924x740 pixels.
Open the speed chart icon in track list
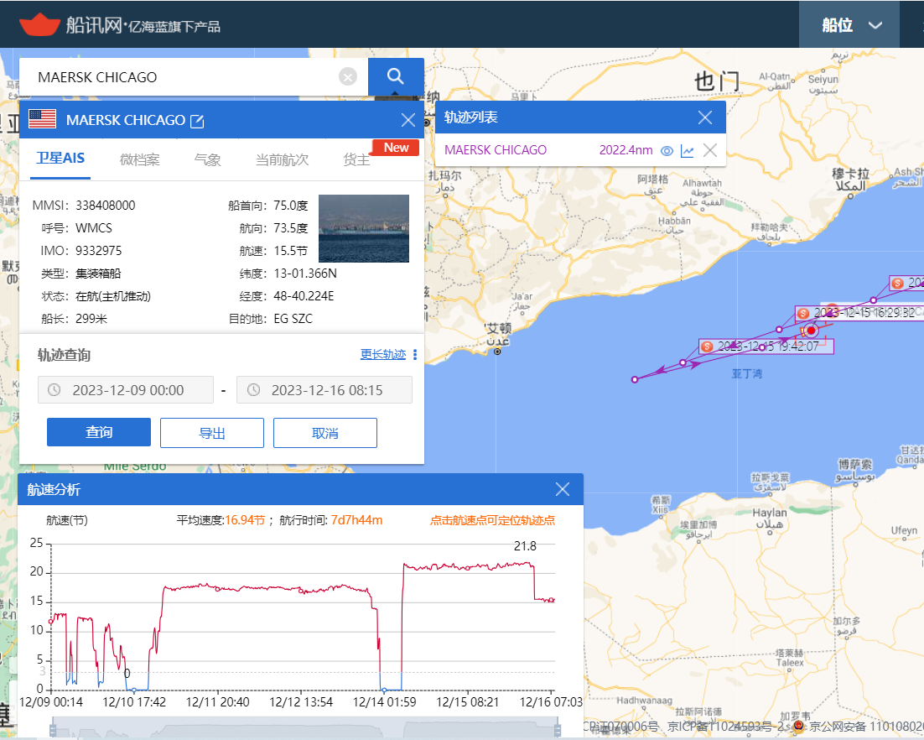pyautogui.click(x=687, y=150)
